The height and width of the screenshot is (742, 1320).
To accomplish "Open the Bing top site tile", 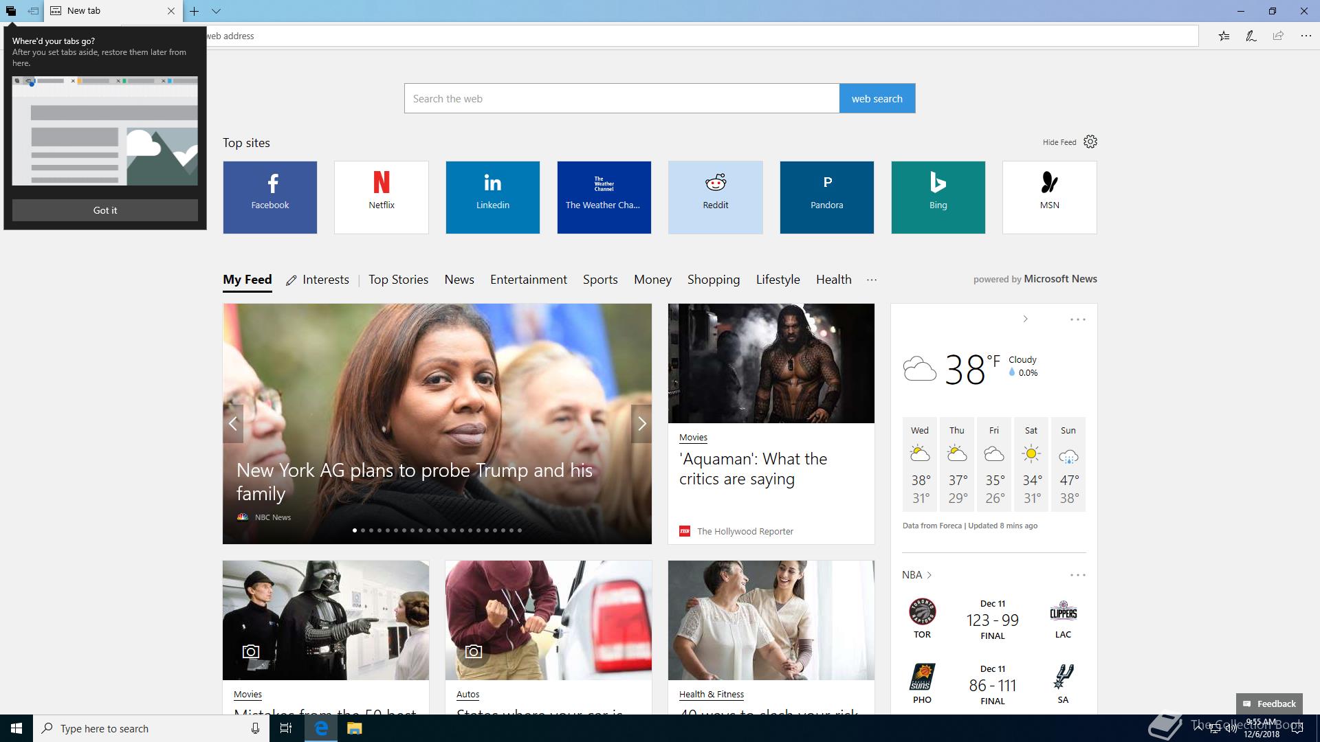I will tap(938, 197).
